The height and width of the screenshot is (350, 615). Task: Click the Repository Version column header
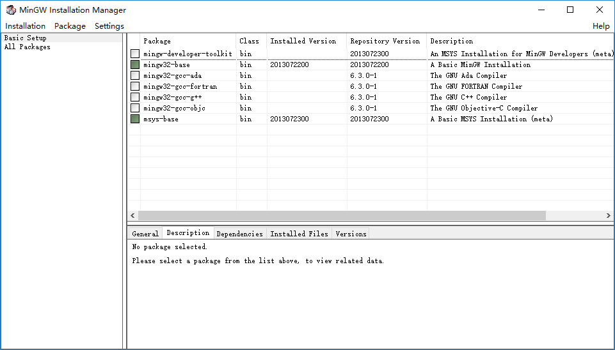coord(387,41)
